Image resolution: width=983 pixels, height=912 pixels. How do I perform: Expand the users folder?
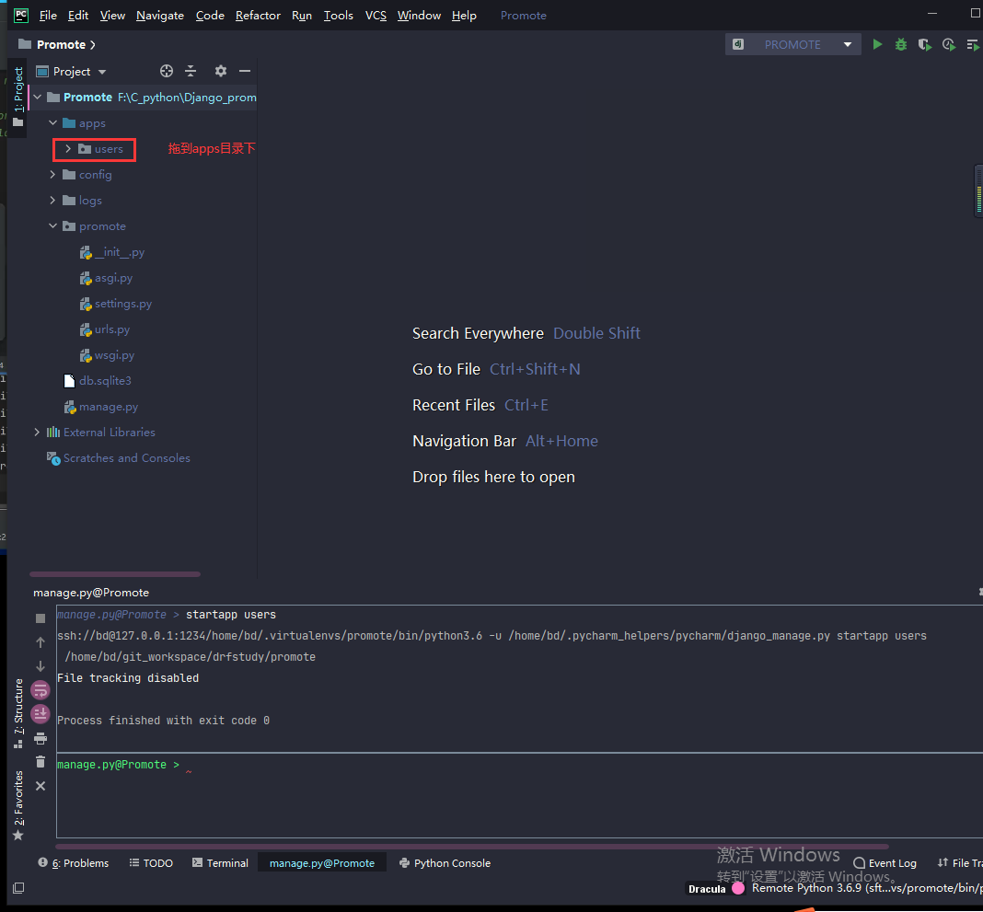click(x=68, y=148)
